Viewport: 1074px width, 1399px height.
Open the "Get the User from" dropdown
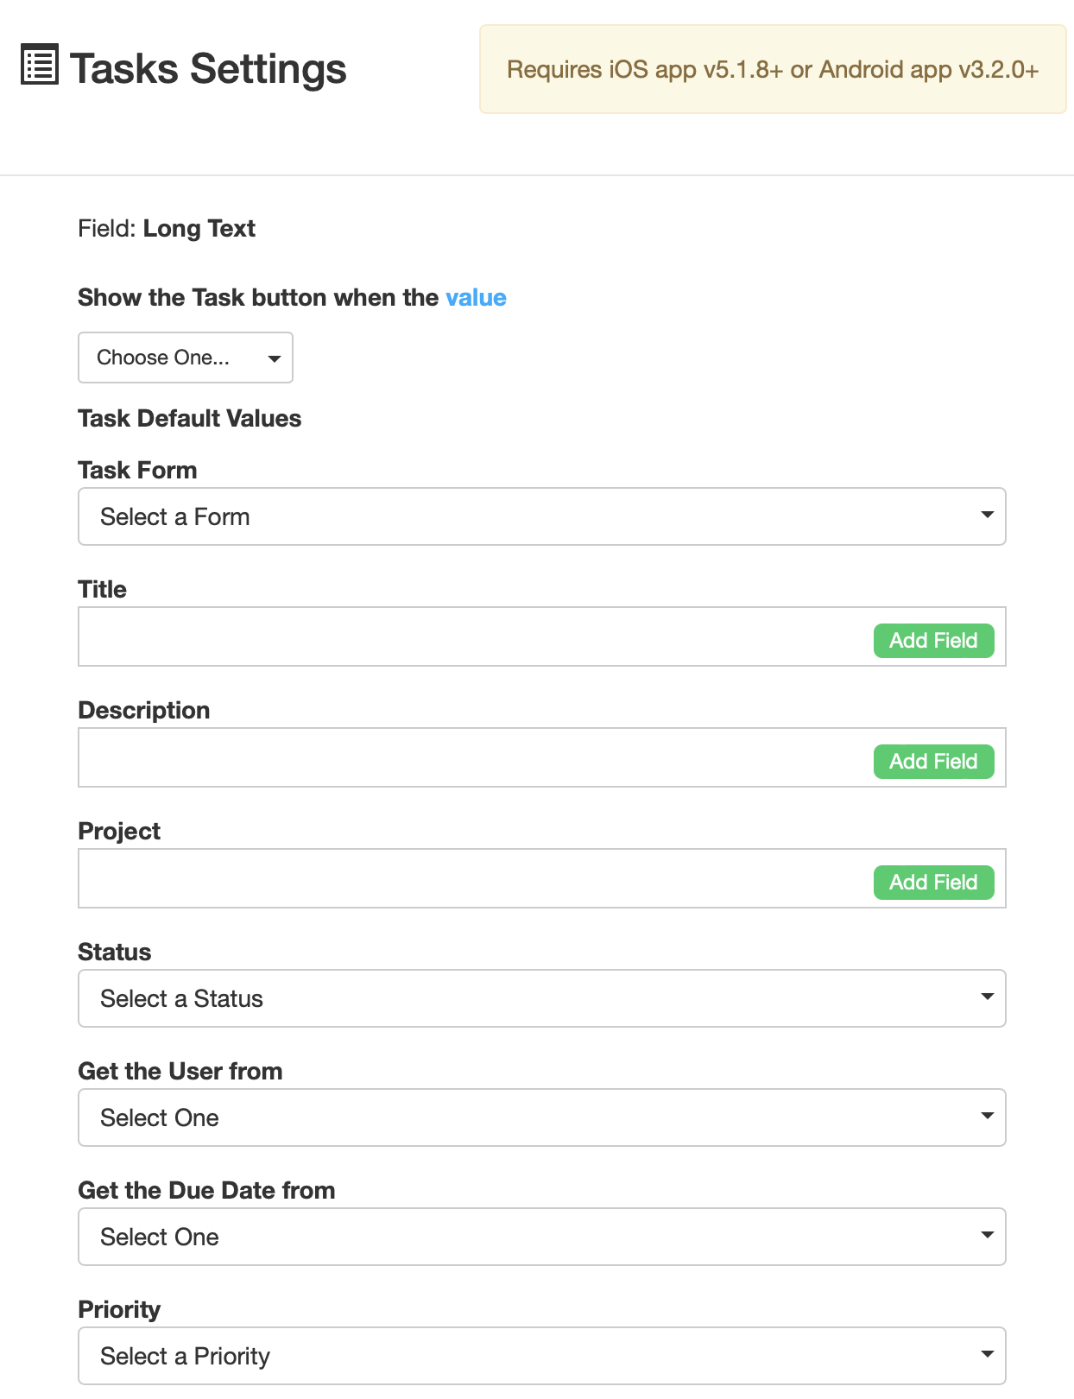click(x=542, y=1117)
